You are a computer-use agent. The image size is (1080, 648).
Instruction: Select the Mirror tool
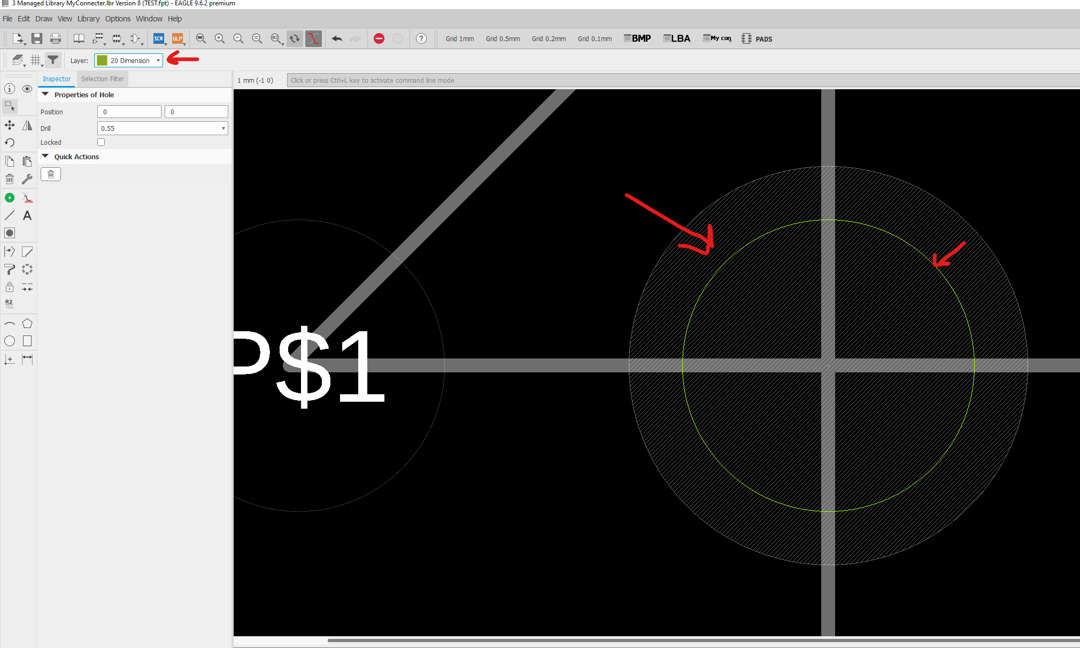click(x=27, y=125)
